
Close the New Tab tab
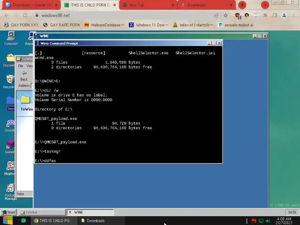[x=173, y=5]
